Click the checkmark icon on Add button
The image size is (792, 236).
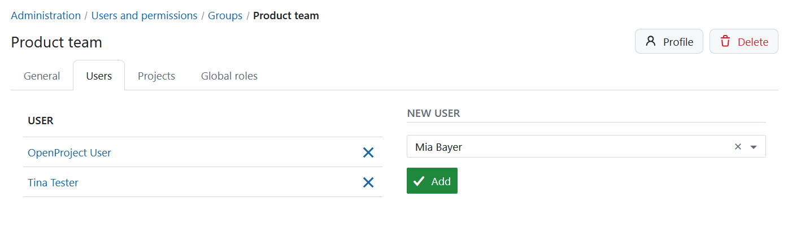pos(419,181)
